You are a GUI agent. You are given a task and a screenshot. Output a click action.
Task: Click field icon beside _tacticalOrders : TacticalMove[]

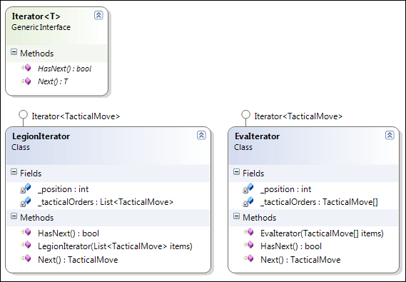248,201
